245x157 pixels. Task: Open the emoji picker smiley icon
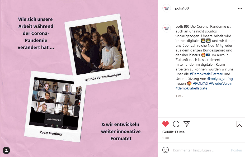tap(166, 150)
